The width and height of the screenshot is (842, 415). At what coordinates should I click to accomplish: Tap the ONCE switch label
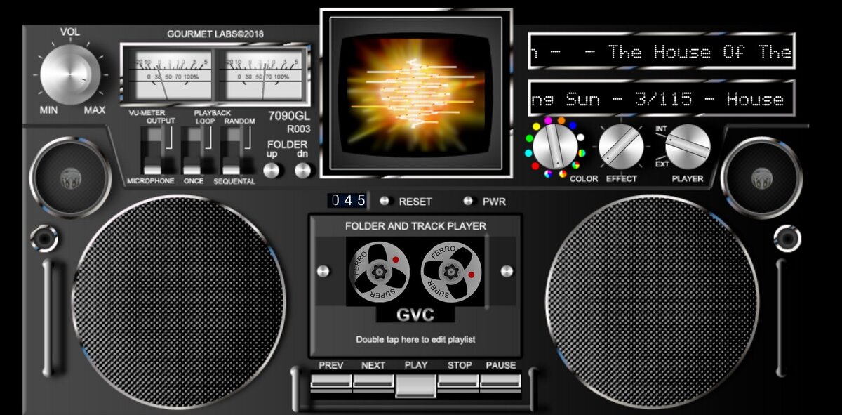[194, 181]
